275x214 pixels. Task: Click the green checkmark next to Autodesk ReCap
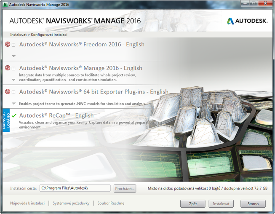coord(14,115)
